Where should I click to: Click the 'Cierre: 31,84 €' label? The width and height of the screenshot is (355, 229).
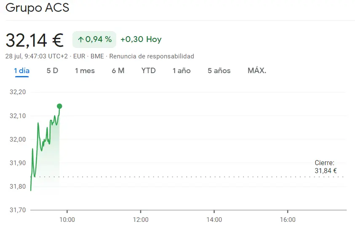pos(326,167)
